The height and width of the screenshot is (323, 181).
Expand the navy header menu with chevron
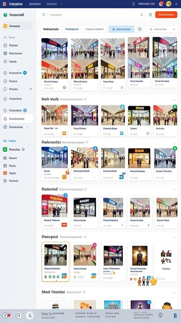pos(55,4)
